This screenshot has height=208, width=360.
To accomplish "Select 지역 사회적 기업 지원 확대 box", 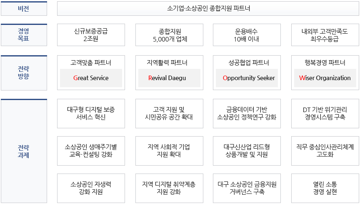I will 169,151.
